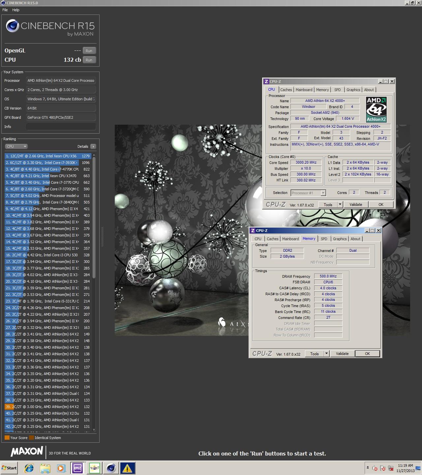Open Graphics tab in CPU-Z Memory window

pos(340,239)
